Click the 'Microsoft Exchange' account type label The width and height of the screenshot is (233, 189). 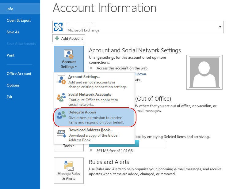coord(83,30)
